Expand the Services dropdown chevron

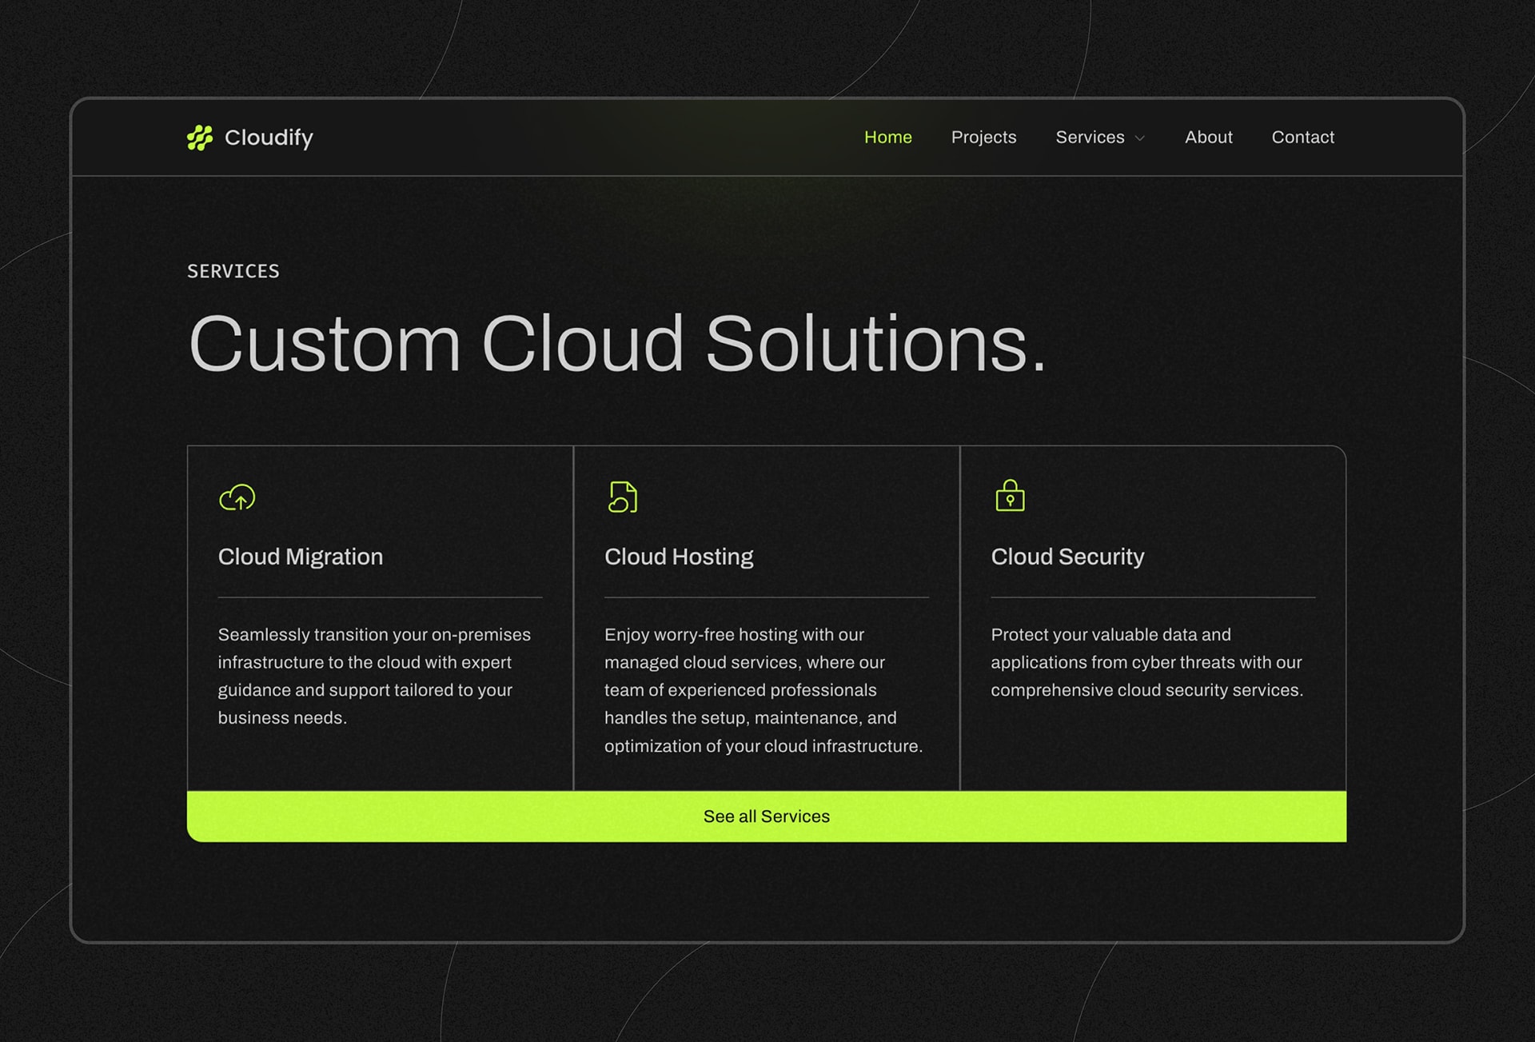click(x=1140, y=138)
